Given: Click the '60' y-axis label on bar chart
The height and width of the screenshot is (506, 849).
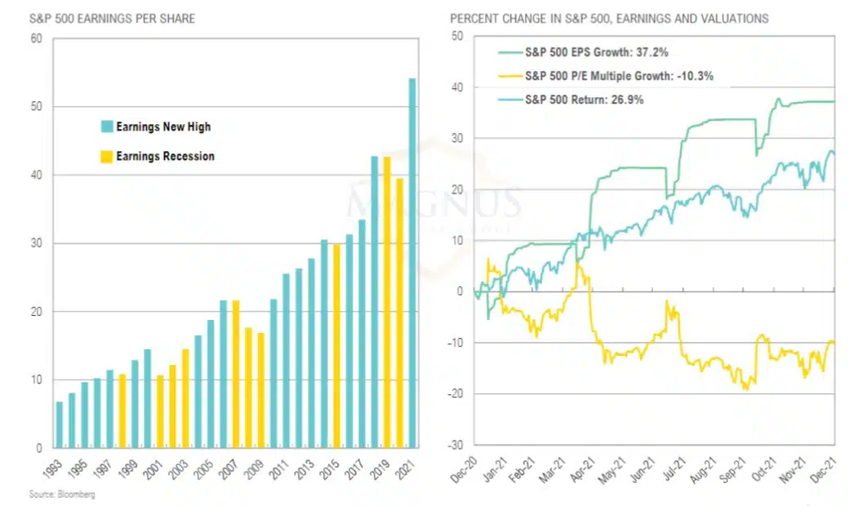Looking at the screenshot, I should click(x=36, y=38).
